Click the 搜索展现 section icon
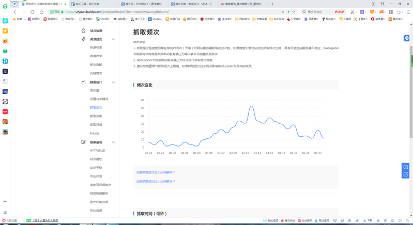Viewport: 413px width, 225px height. [83, 142]
